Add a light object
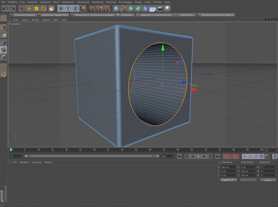This screenshot has height=207, width=278. click(167, 8)
